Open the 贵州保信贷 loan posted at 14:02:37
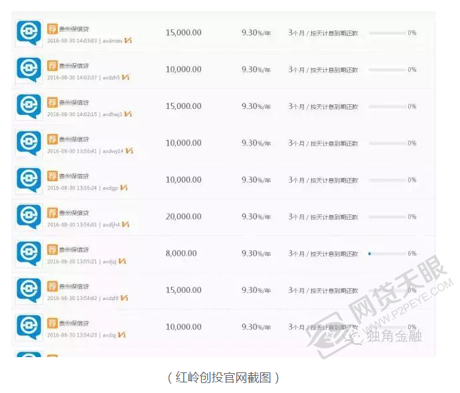The height and width of the screenshot is (393, 460). click(74, 66)
